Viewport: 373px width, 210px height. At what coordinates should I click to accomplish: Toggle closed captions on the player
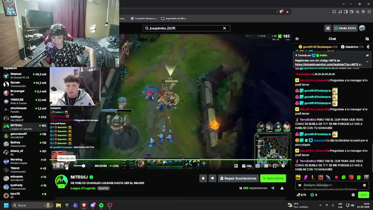[x=258, y=166]
